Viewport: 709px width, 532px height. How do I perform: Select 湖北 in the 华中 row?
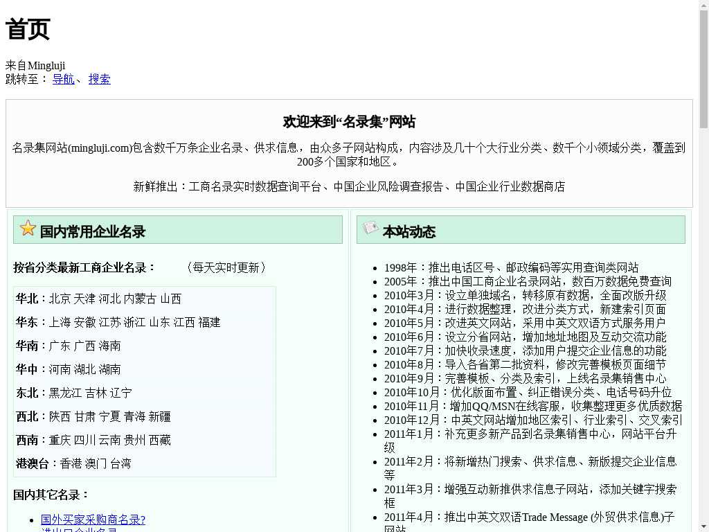[x=84, y=369]
